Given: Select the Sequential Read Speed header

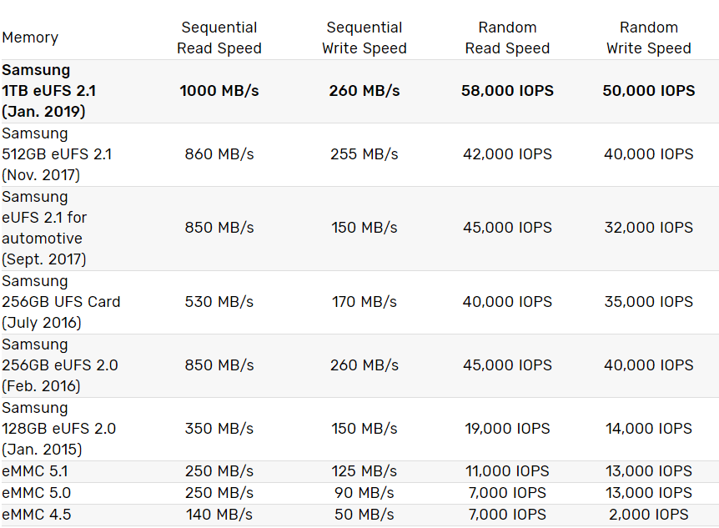Looking at the screenshot, I should click(x=219, y=38).
